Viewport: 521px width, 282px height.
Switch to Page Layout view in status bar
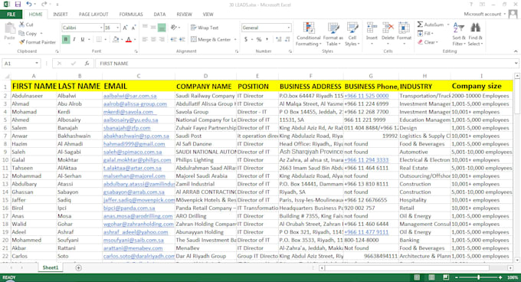pos(431,277)
